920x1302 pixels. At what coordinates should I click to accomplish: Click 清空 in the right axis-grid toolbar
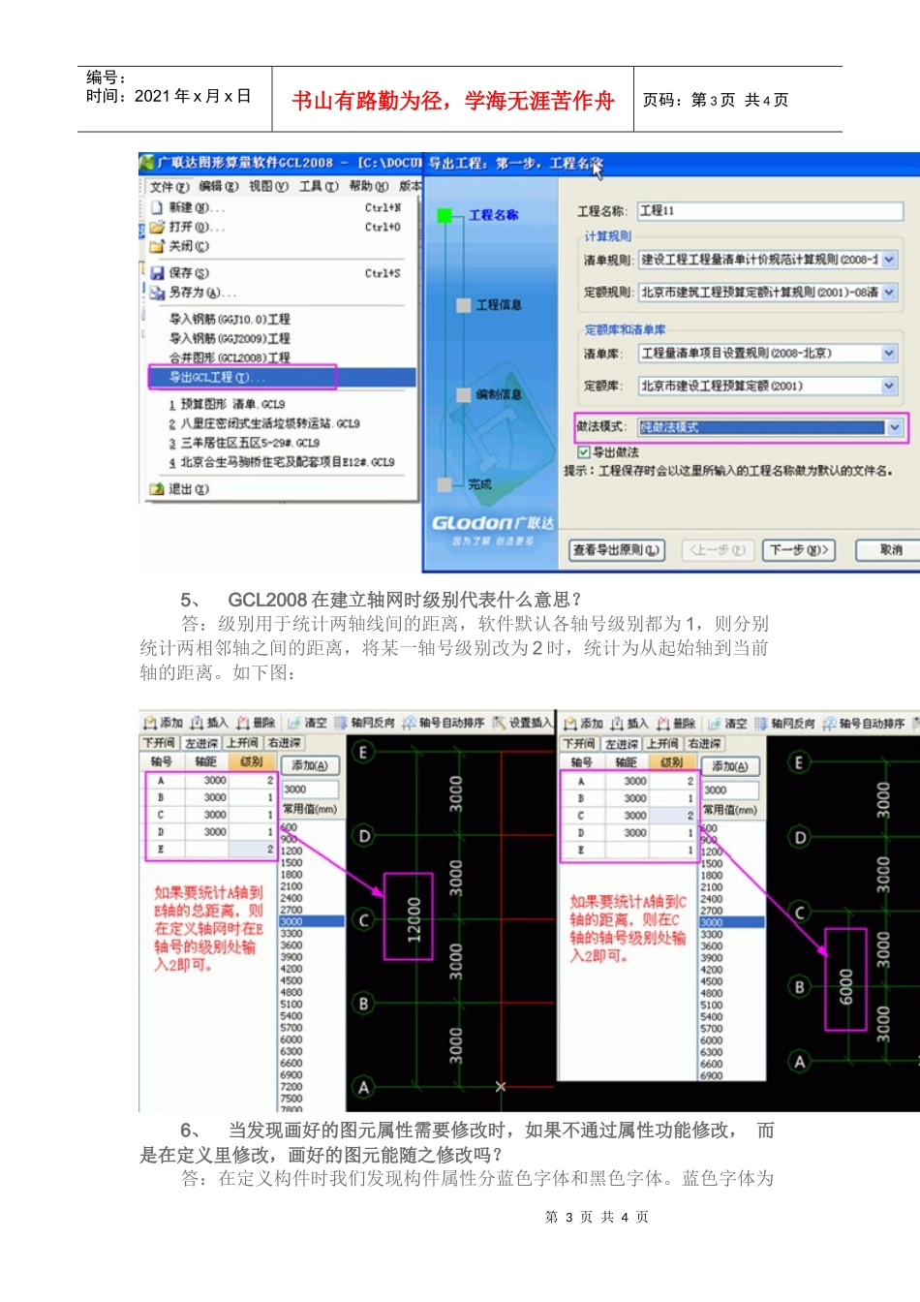pyautogui.click(x=728, y=724)
